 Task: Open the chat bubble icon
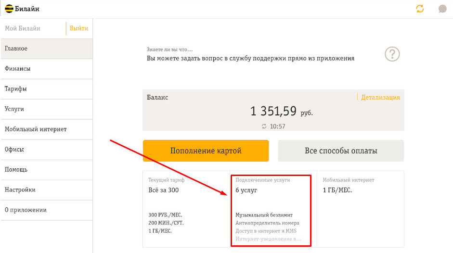point(442,9)
